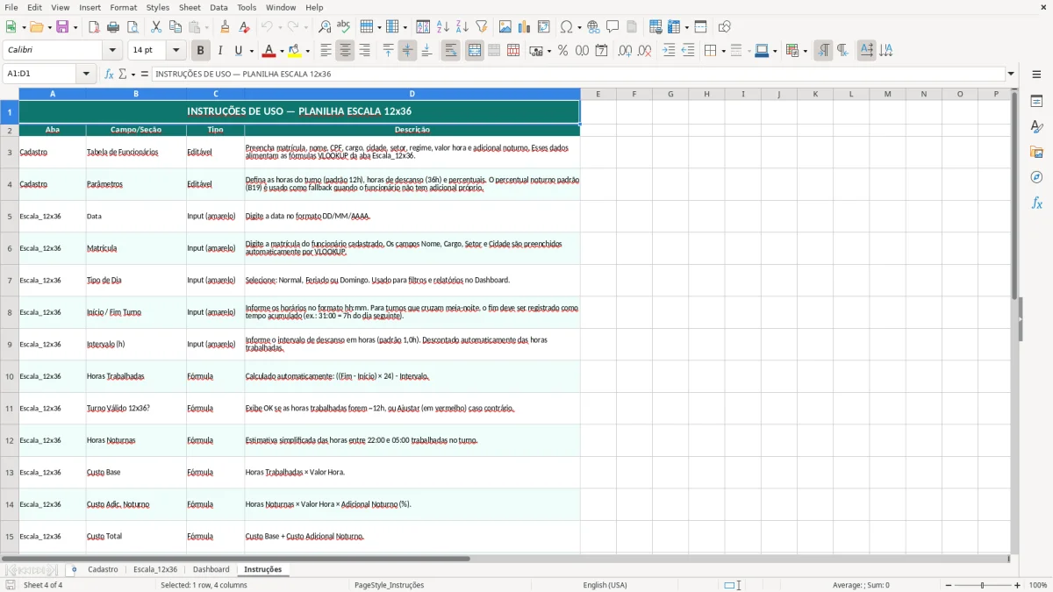This screenshot has height=592, width=1053.
Task: Toggle Align Left
Action: [x=326, y=51]
